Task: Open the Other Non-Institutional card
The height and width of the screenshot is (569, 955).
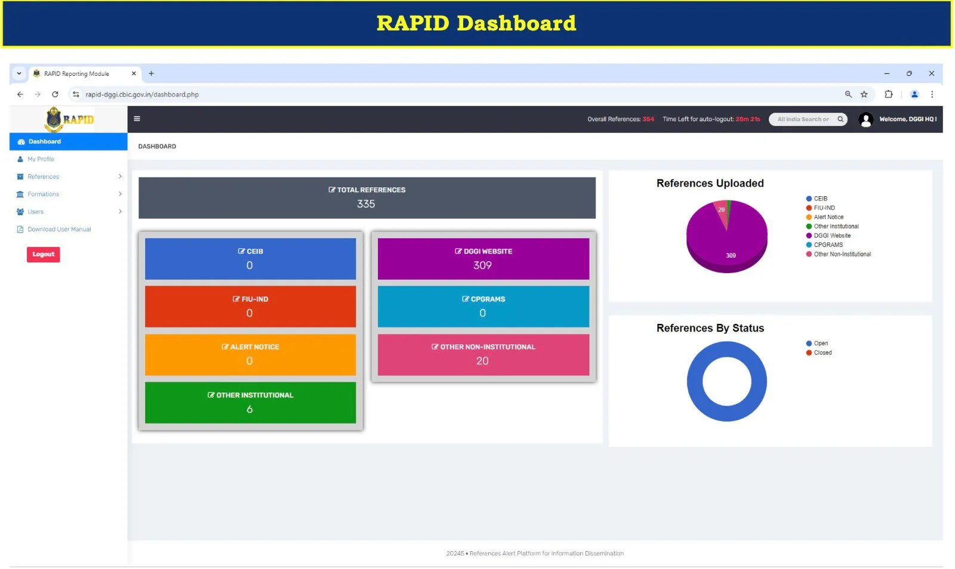Action: click(483, 355)
